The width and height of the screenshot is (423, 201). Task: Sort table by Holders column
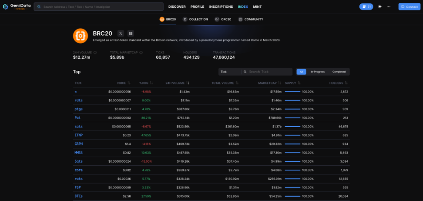pos(338,83)
